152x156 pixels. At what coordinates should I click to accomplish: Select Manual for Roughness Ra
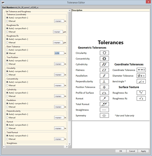[x=7, y=32]
